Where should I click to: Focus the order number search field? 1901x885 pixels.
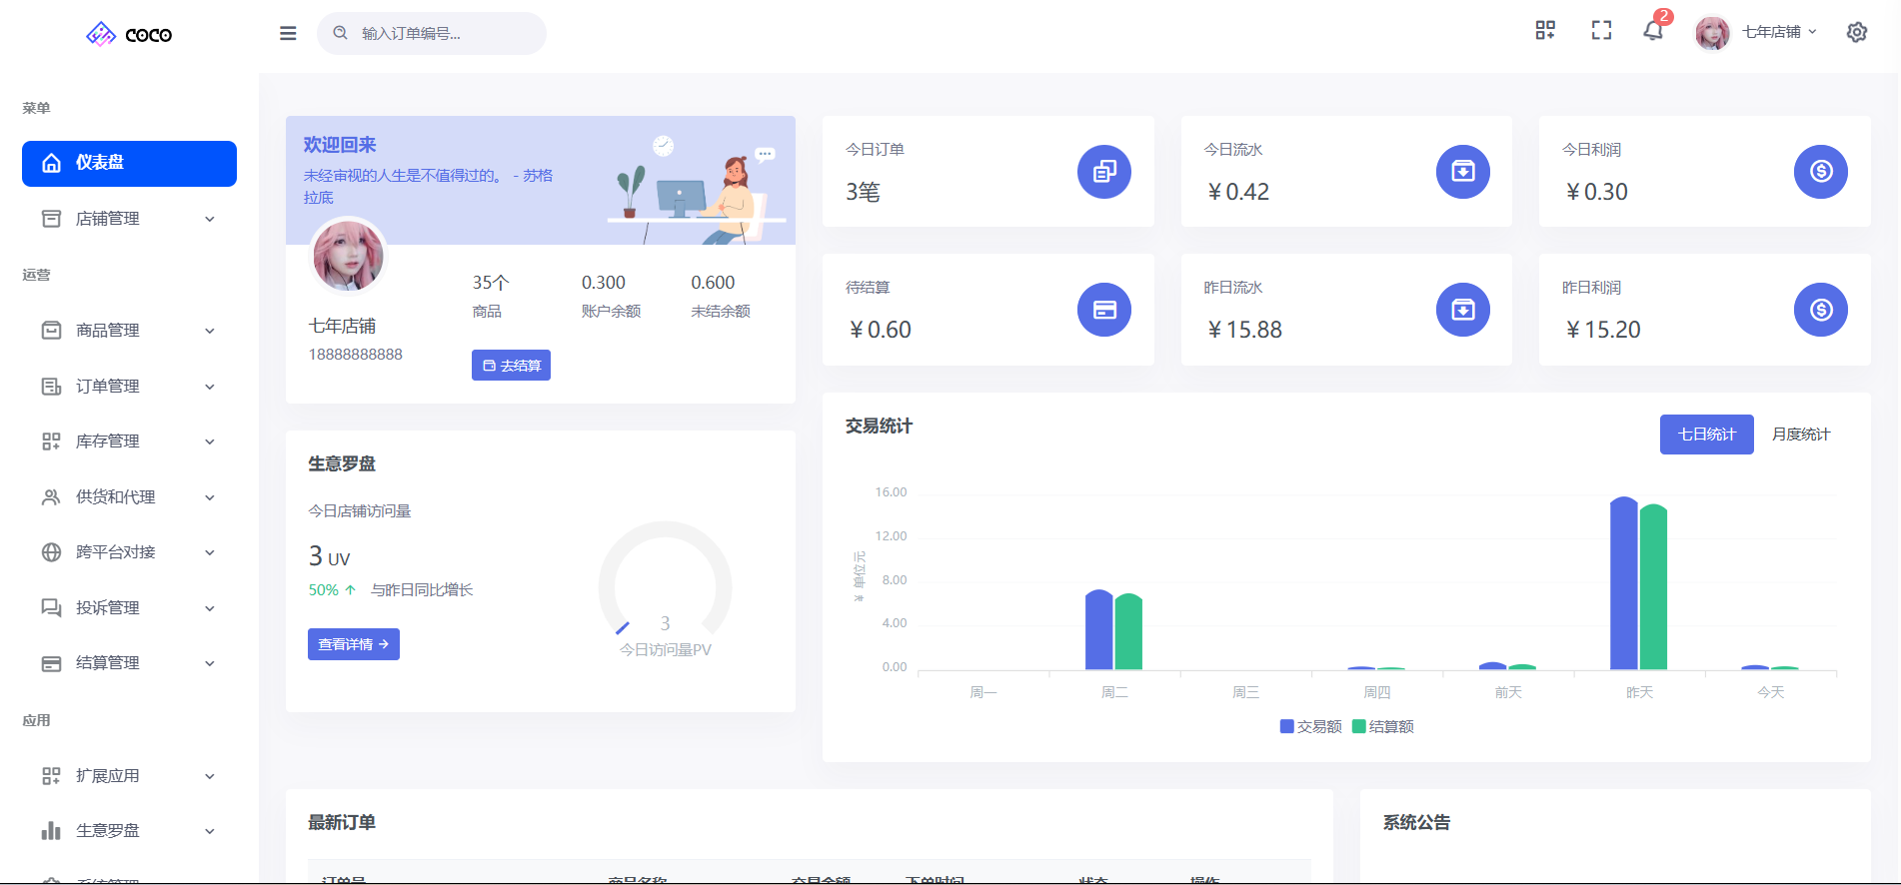(x=440, y=33)
